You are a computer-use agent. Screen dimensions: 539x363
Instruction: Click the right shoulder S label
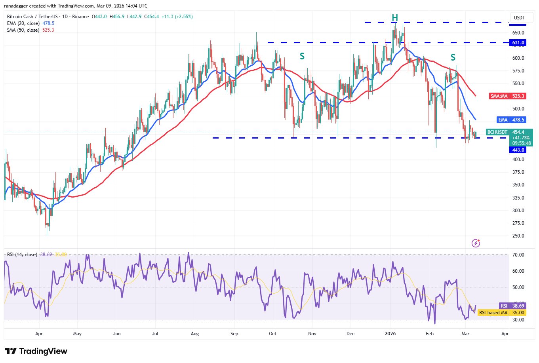(x=453, y=58)
